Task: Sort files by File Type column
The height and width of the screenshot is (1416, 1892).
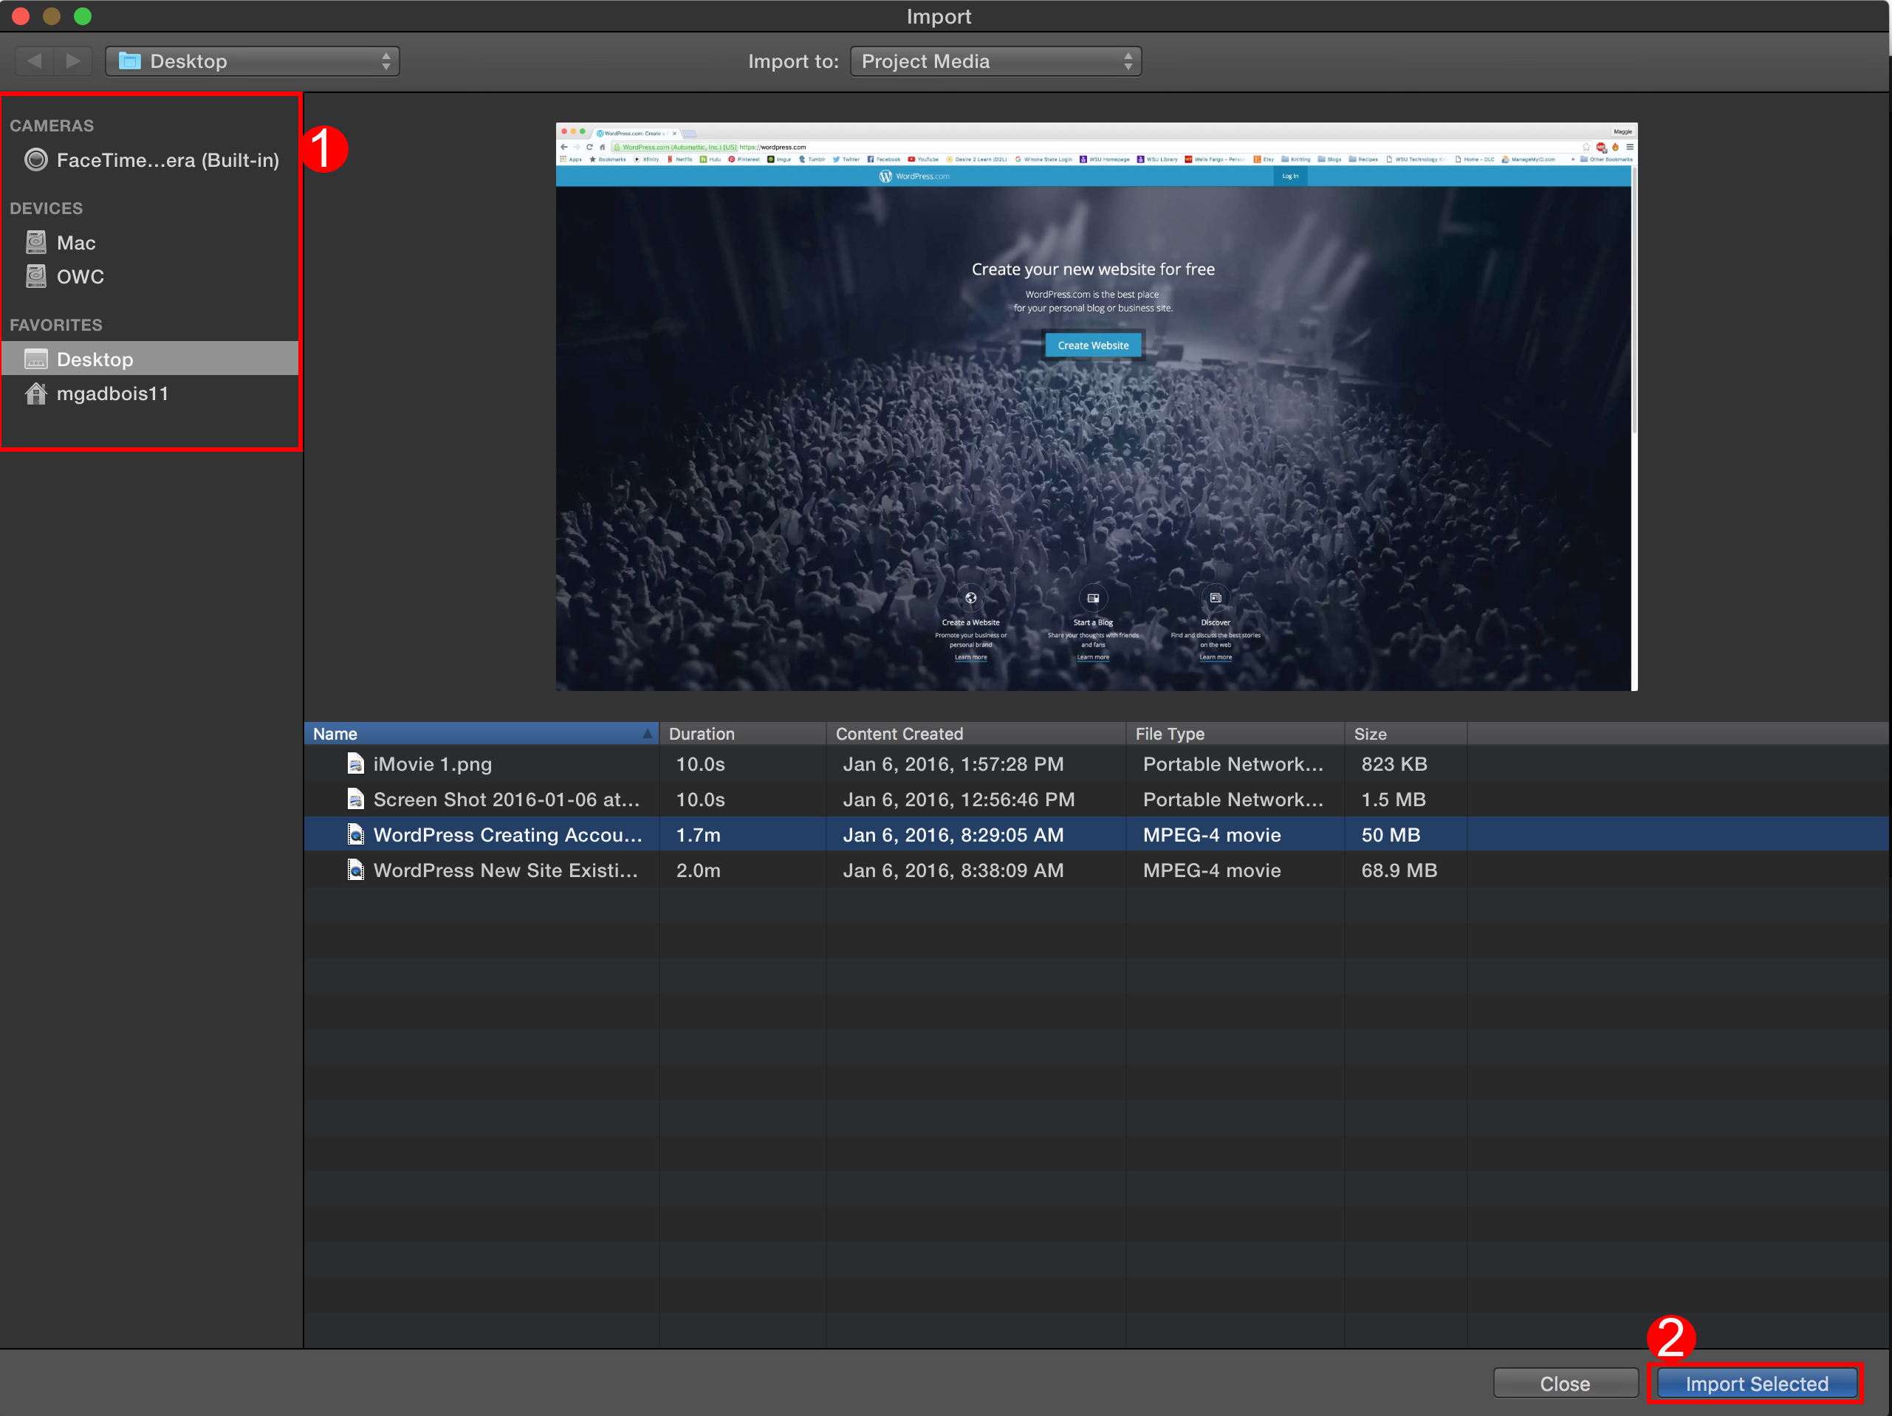Action: 1233,734
